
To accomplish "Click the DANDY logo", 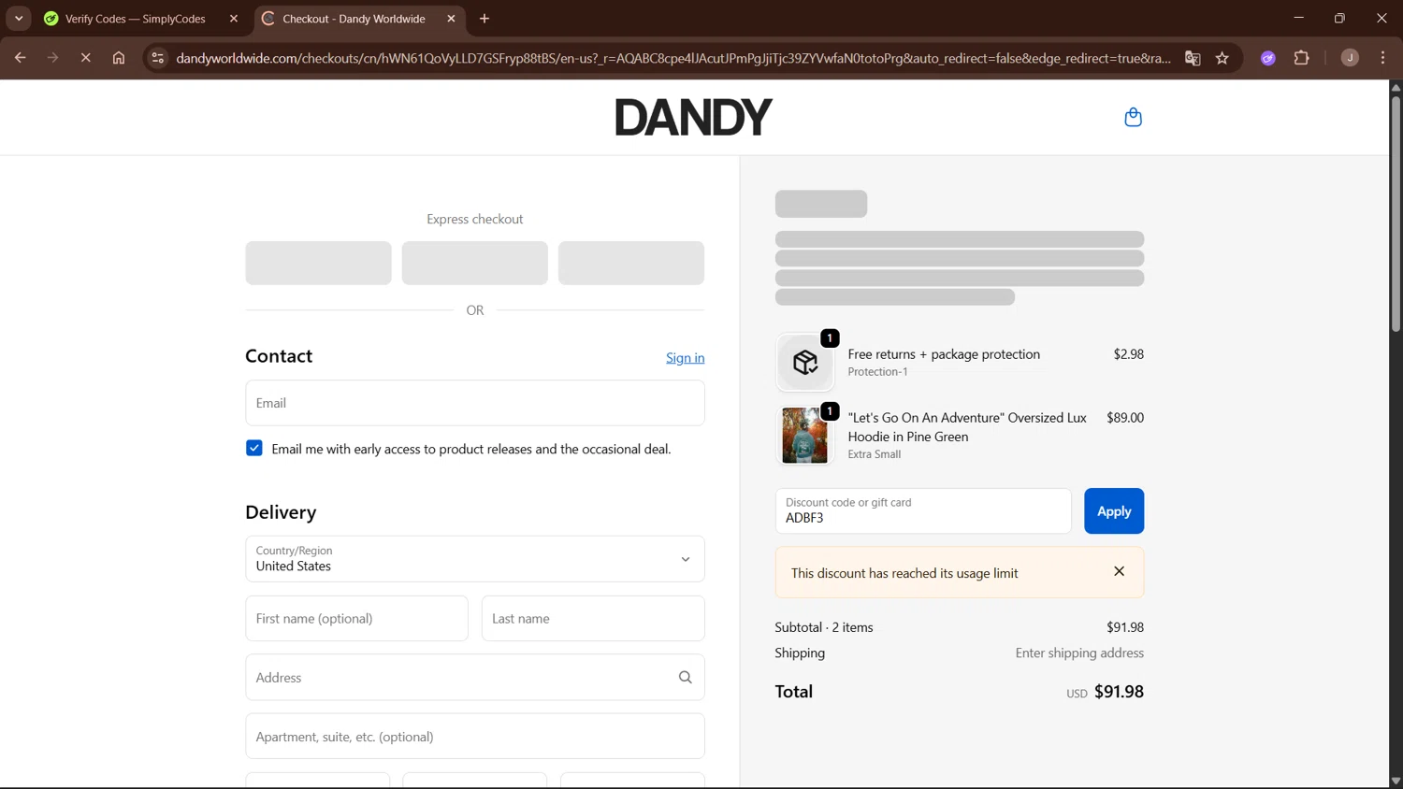I will tap(693, 117).
